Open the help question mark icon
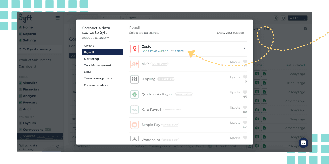This screenshot has height=164, width=329. (x=305, y=29)
